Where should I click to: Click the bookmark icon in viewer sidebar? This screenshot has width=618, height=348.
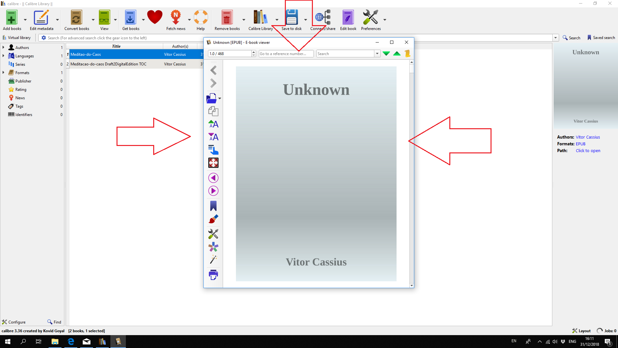pyautogui.click(x=213, y=206)
